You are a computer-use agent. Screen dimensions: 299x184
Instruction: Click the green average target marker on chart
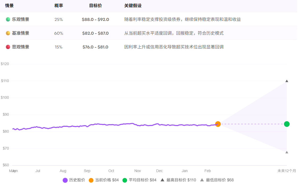(x=287, y=124)
